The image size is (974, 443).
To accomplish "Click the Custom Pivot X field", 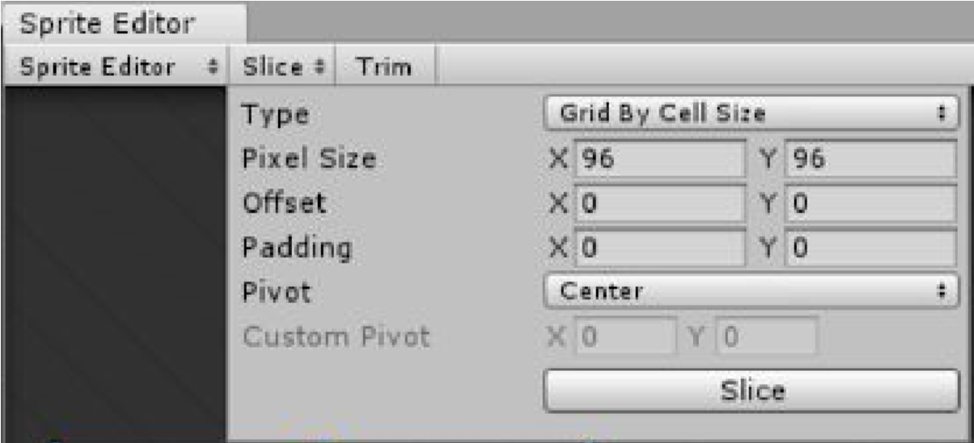I will point(625,335).
